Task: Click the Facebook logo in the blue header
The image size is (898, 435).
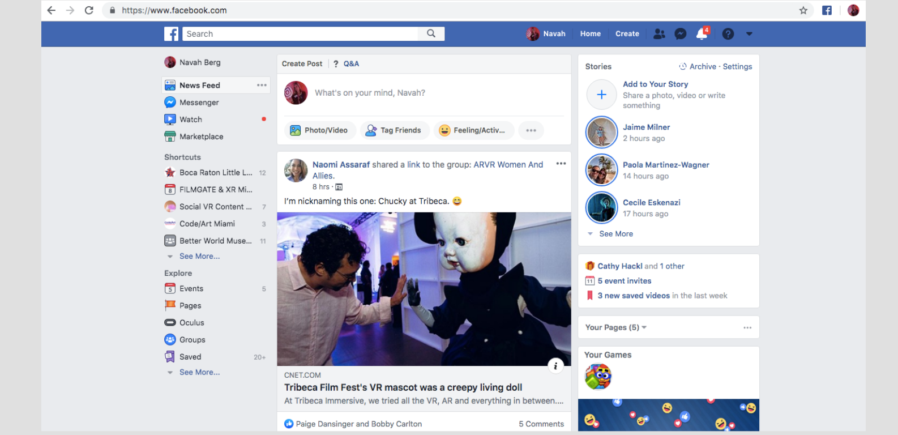Action: tap(172, 34)
